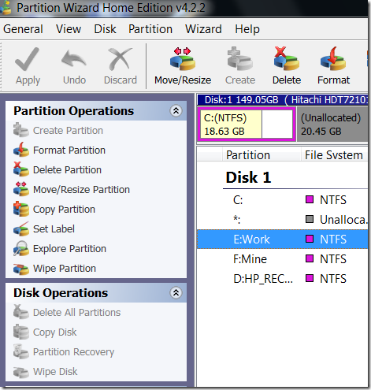Click the Wipe Partition link
371x390 pixels.
65,269
